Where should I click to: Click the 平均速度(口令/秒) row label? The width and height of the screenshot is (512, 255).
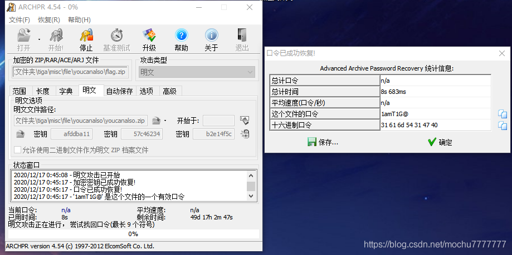(325, 103)
